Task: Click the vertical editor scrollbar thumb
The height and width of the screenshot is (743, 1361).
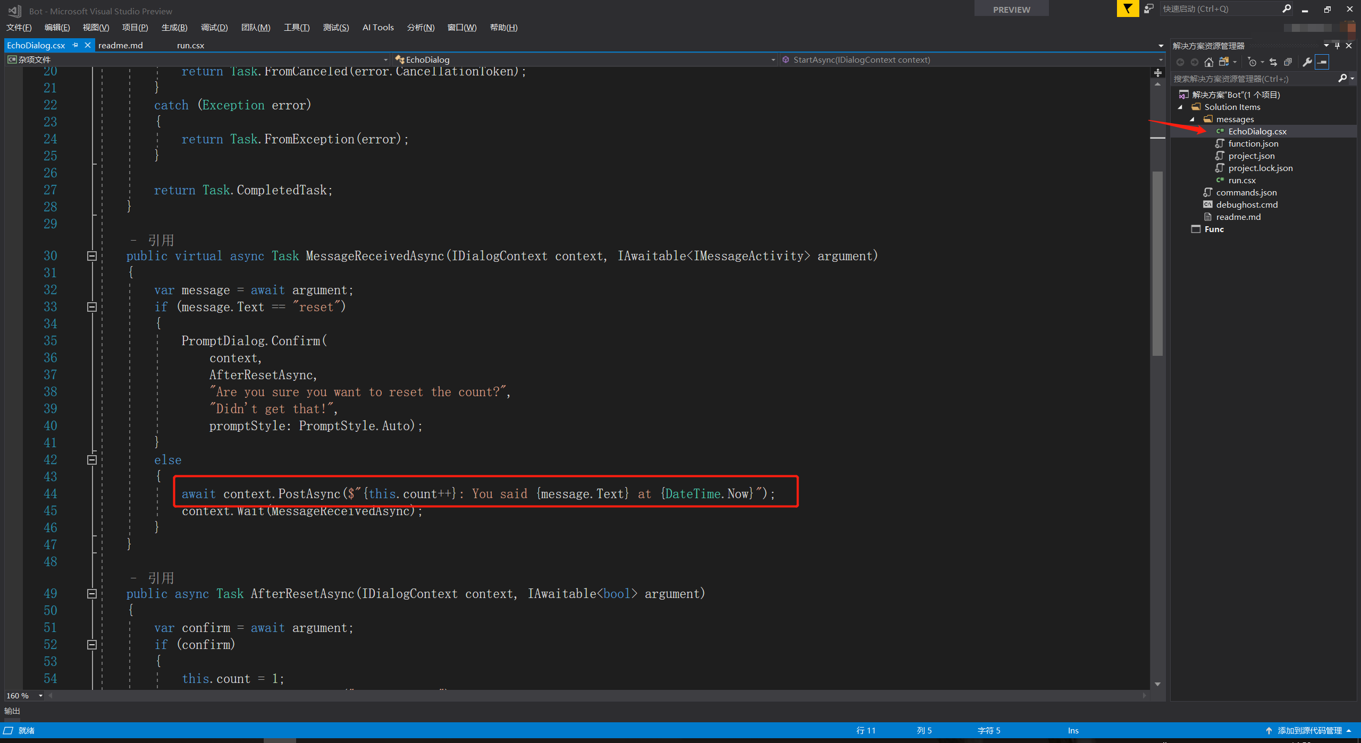Action: (x=1157, y=263)
